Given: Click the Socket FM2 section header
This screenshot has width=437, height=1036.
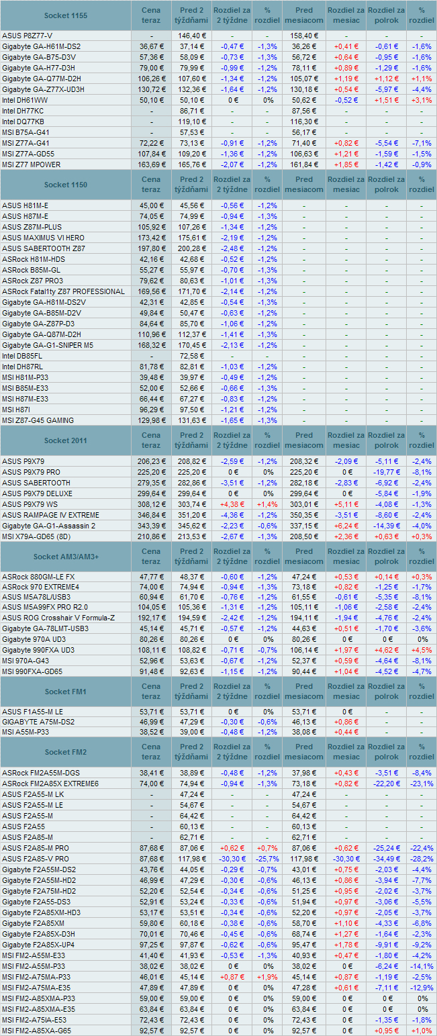Looking at the screenshot, I should [65, 752].
